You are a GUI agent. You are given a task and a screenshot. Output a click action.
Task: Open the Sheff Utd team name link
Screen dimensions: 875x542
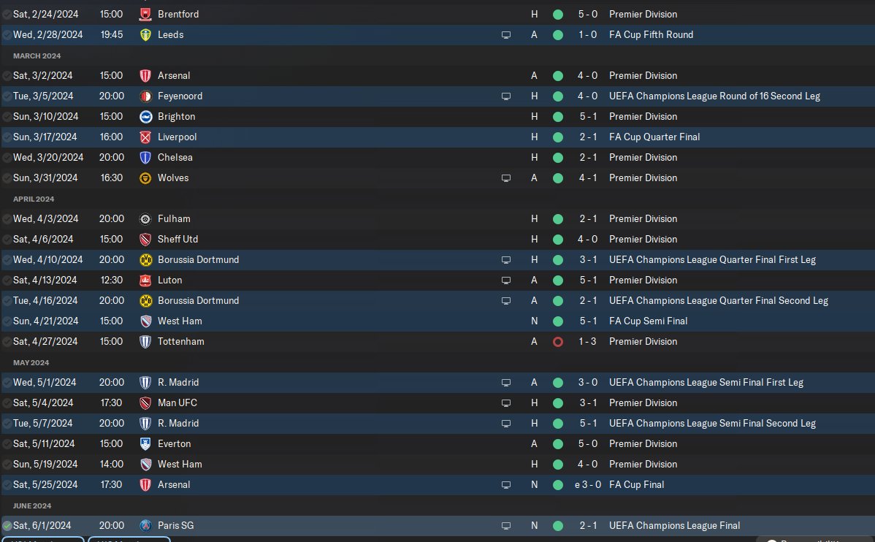tap(177, 240)
